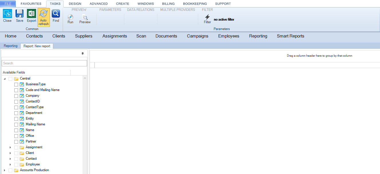This screenshot has height=174, width=380.
Task: Open the Documents section
Action: pos(166,36)
